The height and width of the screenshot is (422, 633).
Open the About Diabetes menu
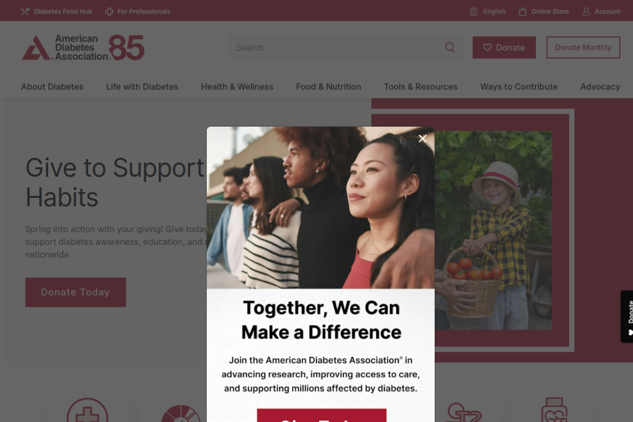pos(52,87)
